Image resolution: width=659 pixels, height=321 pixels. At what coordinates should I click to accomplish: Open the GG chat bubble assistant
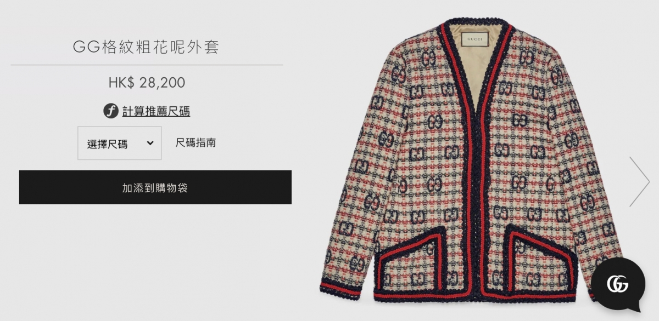pyautogui.click(x=618, y=284)
